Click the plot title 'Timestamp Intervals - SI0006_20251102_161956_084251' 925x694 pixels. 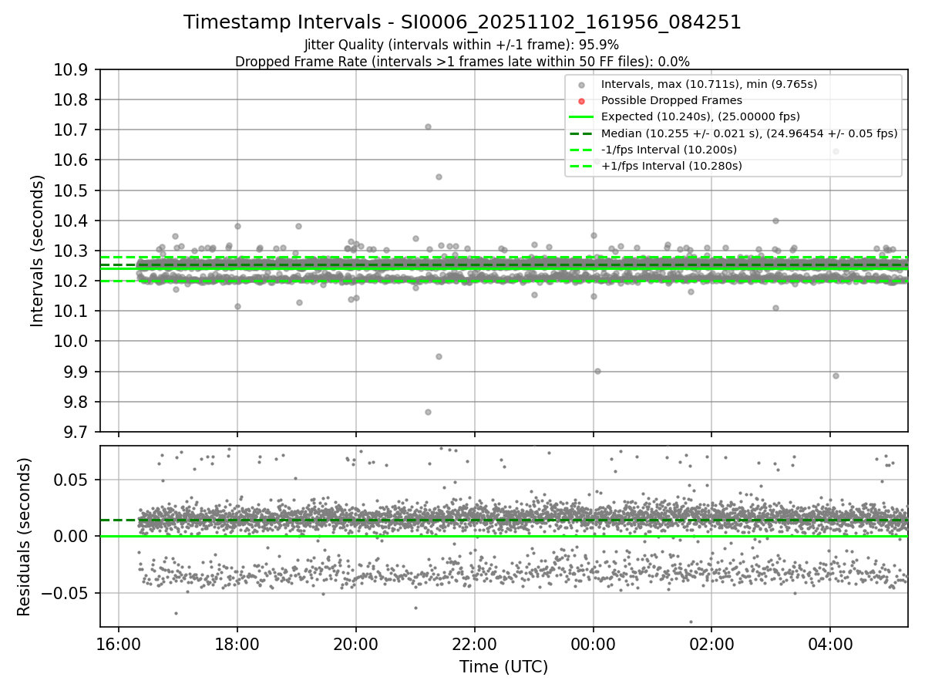pyautogui.click(x=462, y=22)
